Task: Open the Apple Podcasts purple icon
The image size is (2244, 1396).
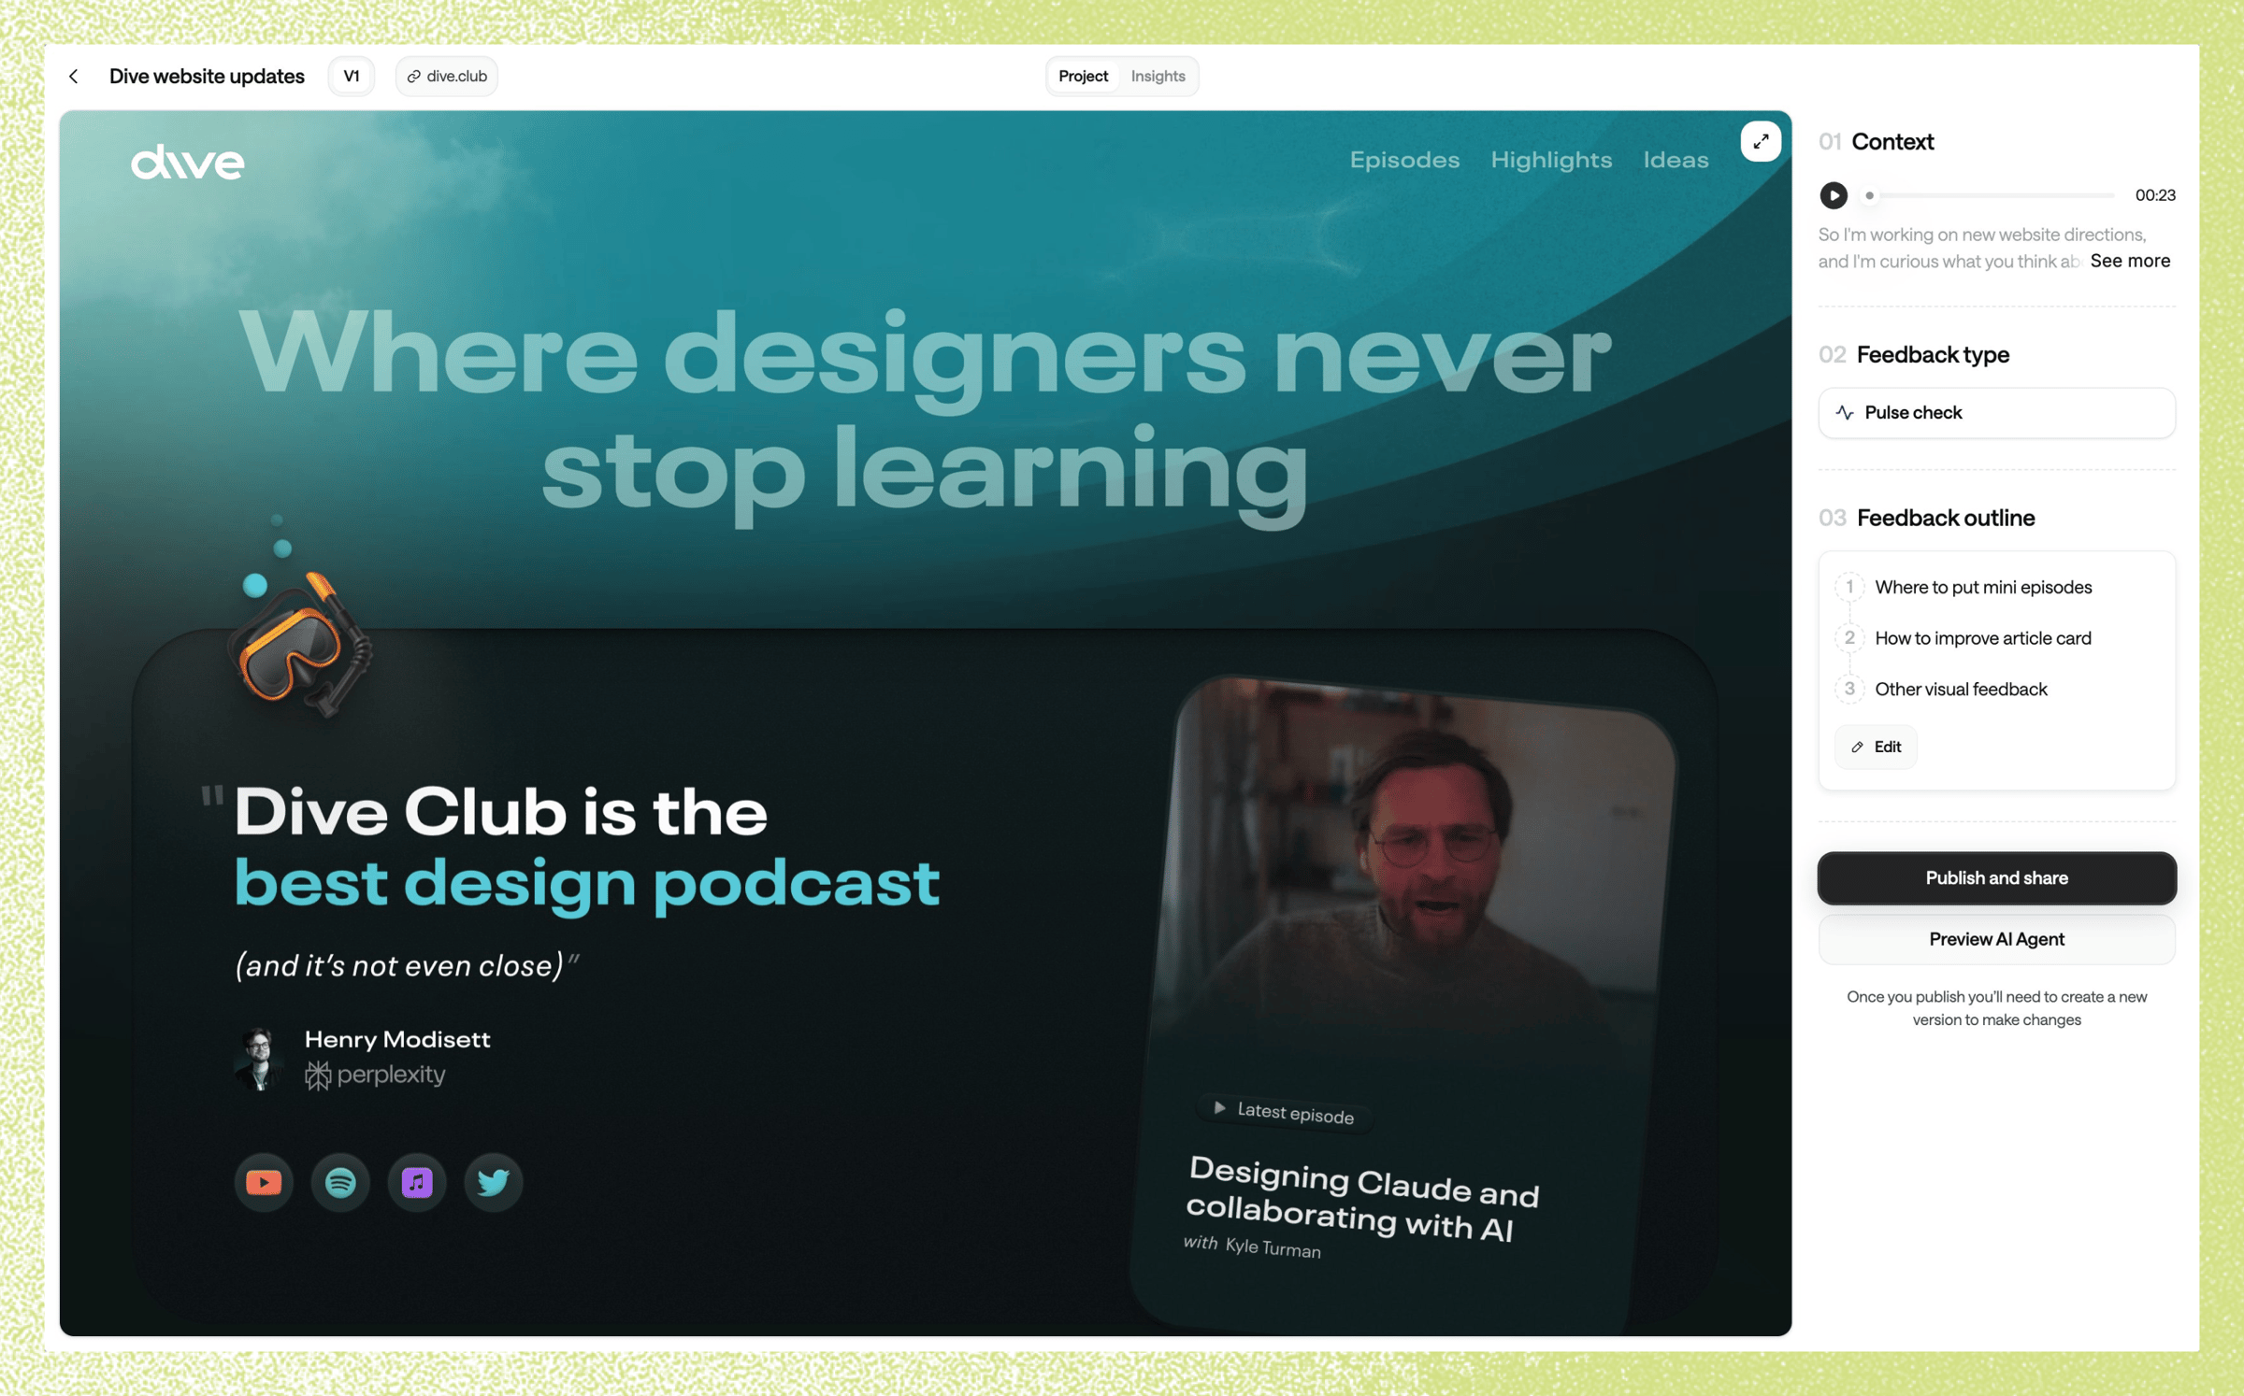Action: [417, 1182]
